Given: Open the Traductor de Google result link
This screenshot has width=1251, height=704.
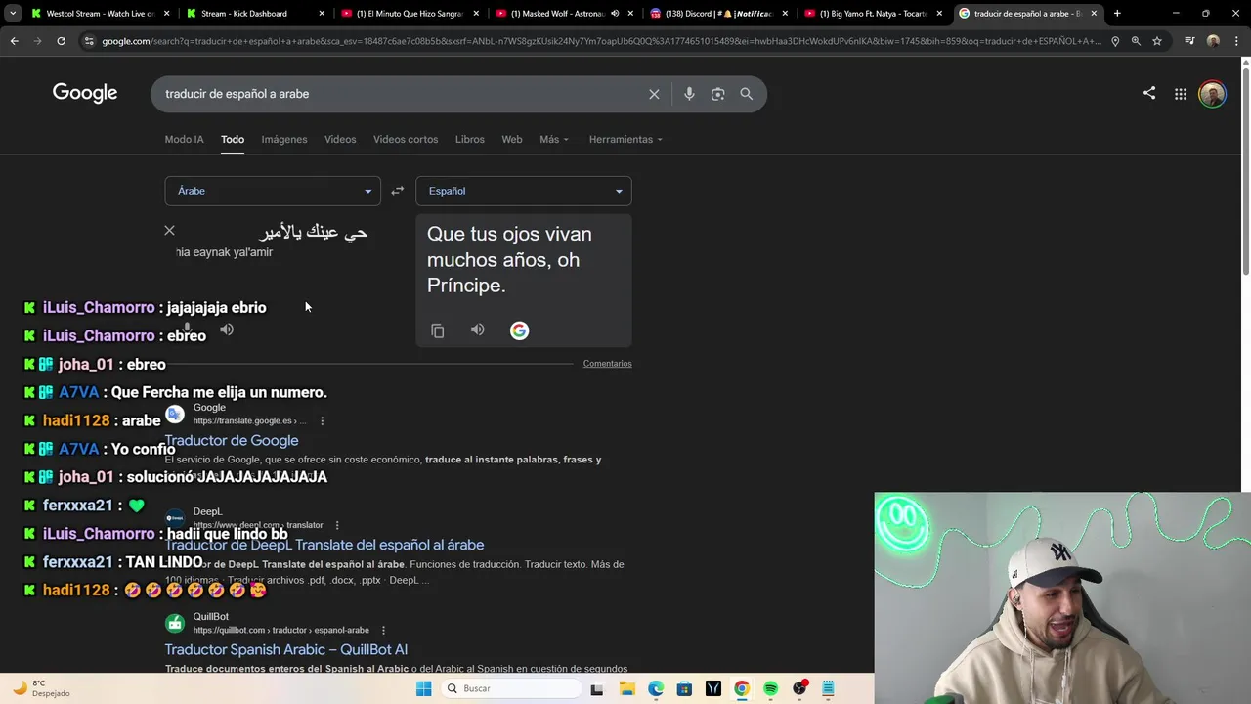Looking at the screenshot, I should pos(232,441).
